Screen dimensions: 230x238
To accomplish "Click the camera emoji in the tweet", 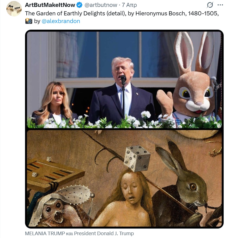I will coord(29,21).
